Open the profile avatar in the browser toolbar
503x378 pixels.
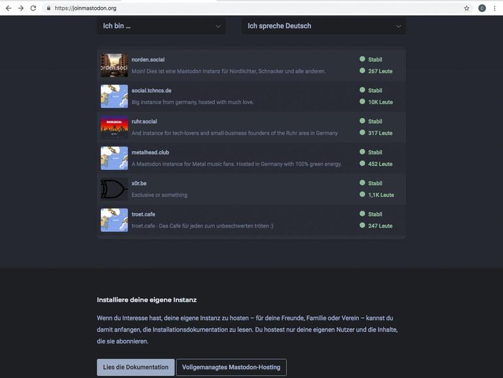(x=482, y=9)
